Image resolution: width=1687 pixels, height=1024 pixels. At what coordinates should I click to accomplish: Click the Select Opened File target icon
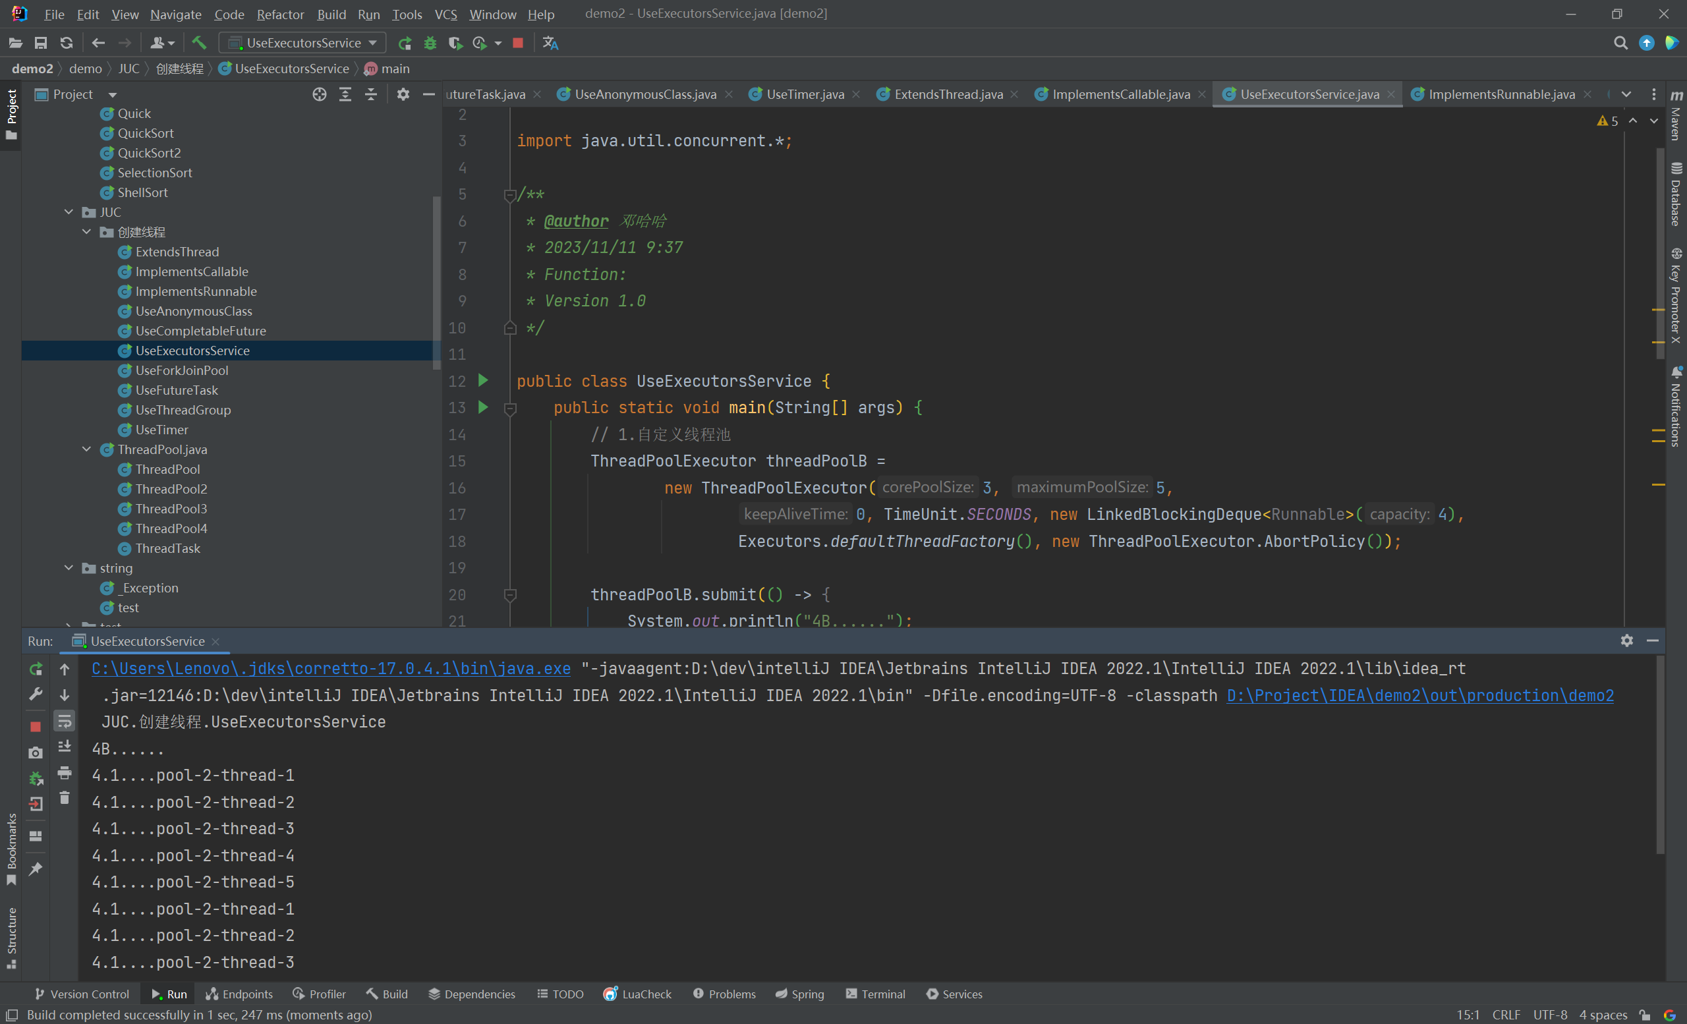(x=319, y=94)
